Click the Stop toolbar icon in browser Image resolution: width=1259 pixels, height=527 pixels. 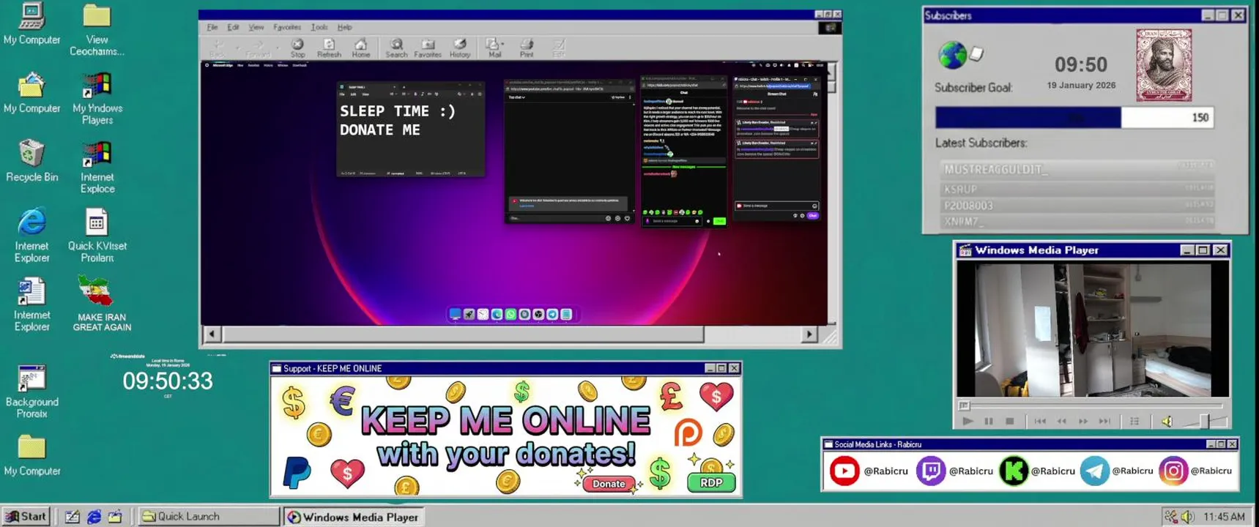[x=297, y=48]
